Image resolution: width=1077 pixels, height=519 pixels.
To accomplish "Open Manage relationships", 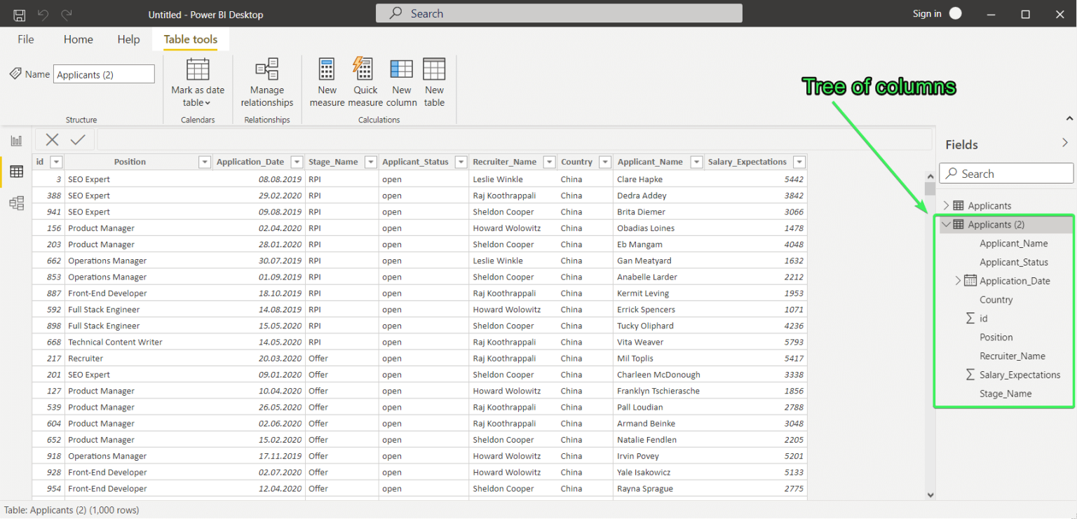I will pos(266,79).
